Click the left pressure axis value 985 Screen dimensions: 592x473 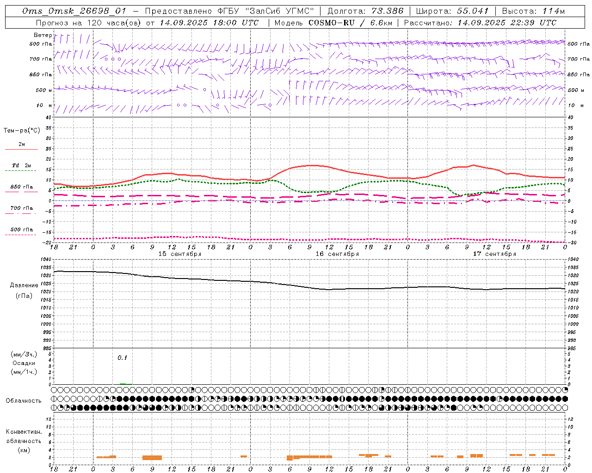pos(47,348)
